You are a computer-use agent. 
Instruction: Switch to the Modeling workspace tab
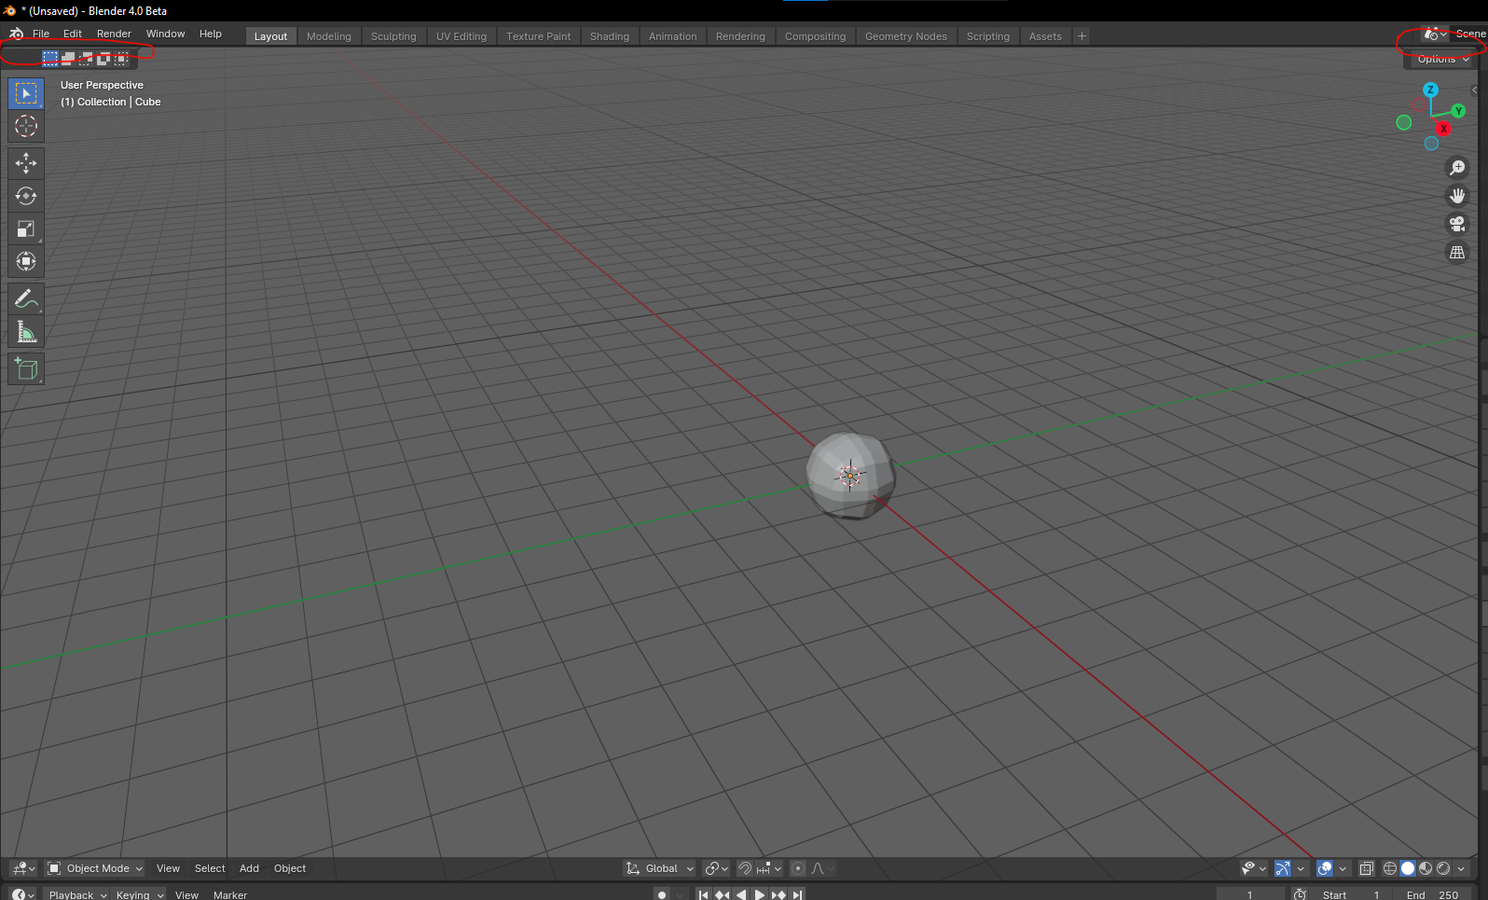coord(329,36)
